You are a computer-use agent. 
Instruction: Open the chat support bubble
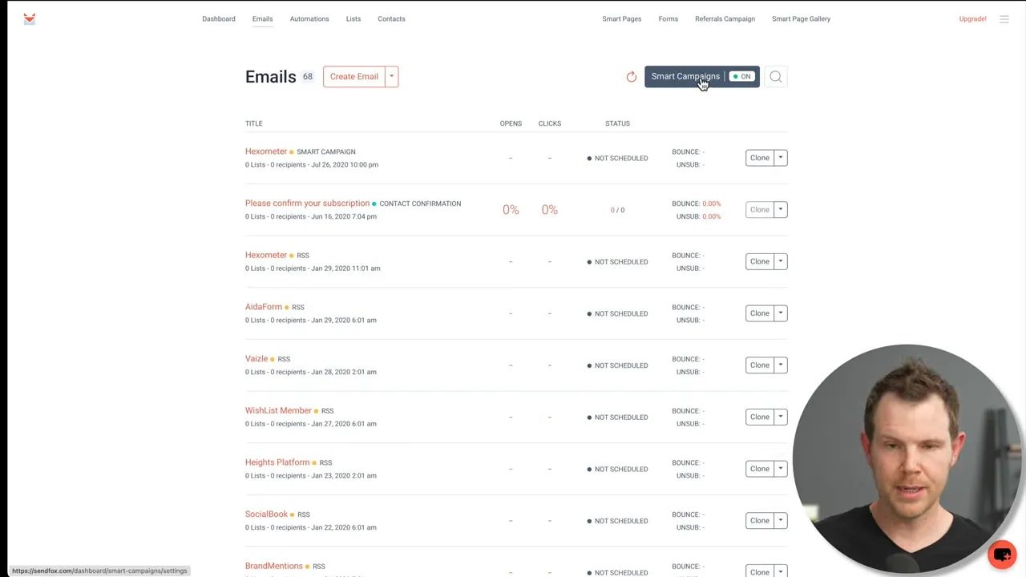click(x=1002, y=554)
